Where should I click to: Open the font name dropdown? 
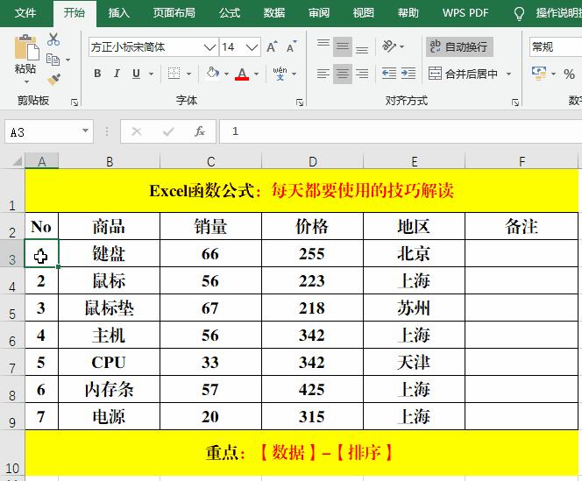[x=209, y=47]
